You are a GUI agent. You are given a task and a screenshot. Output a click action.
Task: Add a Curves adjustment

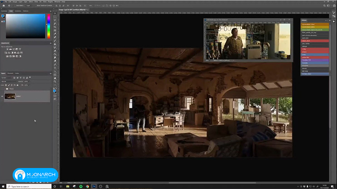pos(14,49)
